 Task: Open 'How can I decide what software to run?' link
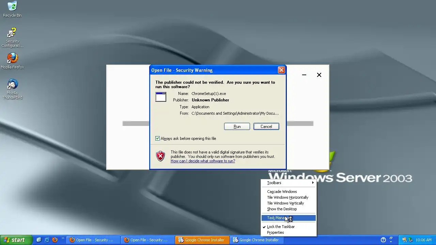(203, 161)
